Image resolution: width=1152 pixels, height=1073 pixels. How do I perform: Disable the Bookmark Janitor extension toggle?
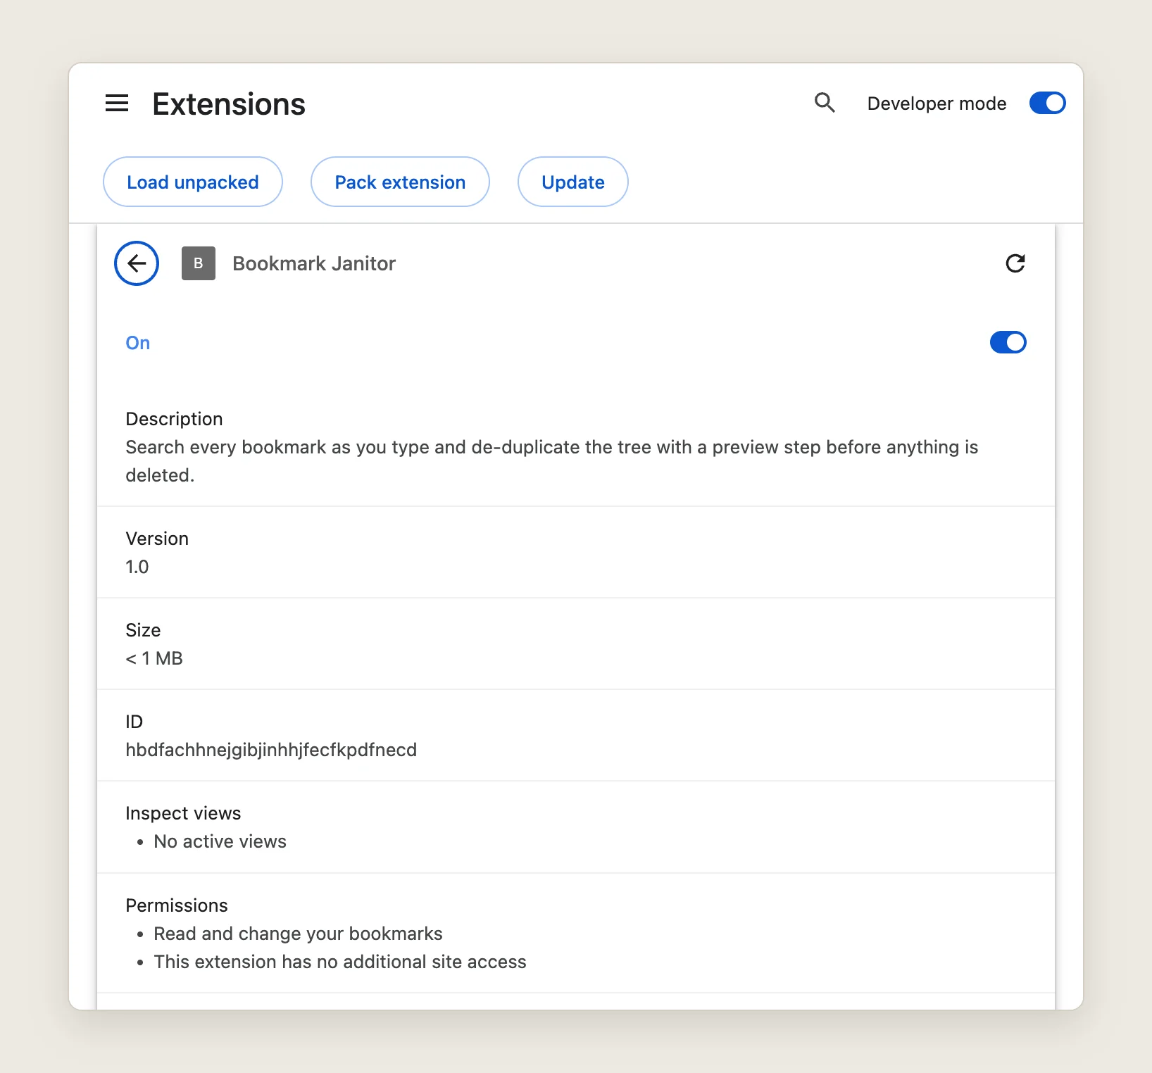point(1008,342)
